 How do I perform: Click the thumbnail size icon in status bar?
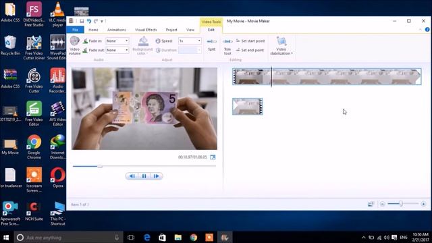pos(371,204)
